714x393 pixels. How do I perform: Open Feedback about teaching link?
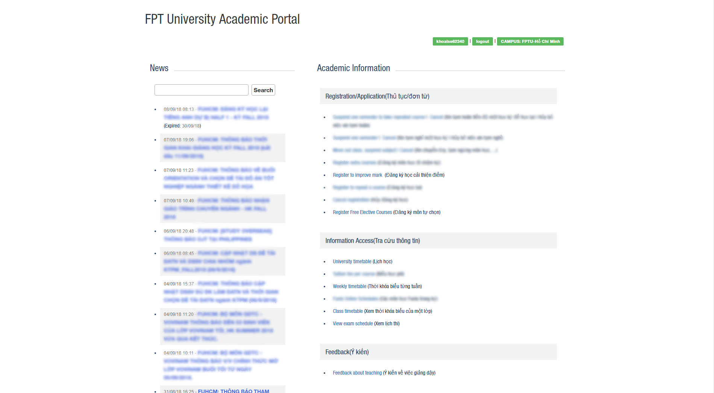tap(357, 373)
